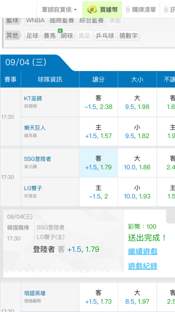Select the WNBA league tag

point(35,21)
